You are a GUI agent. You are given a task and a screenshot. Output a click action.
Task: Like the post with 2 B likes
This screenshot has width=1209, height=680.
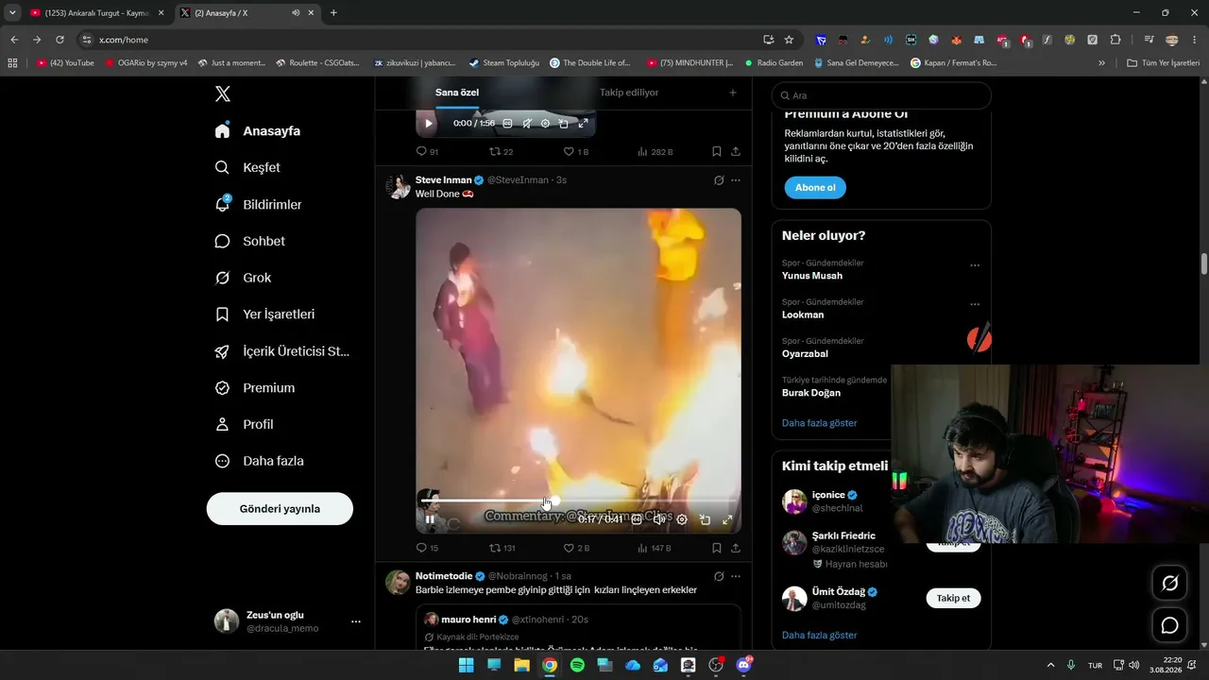pos(576,548)
